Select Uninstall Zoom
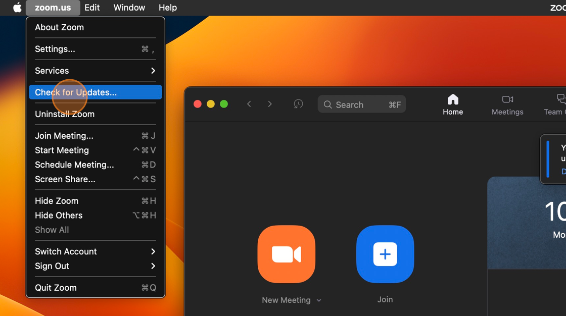Screen dimensions: 566x316 click(96, 114)
